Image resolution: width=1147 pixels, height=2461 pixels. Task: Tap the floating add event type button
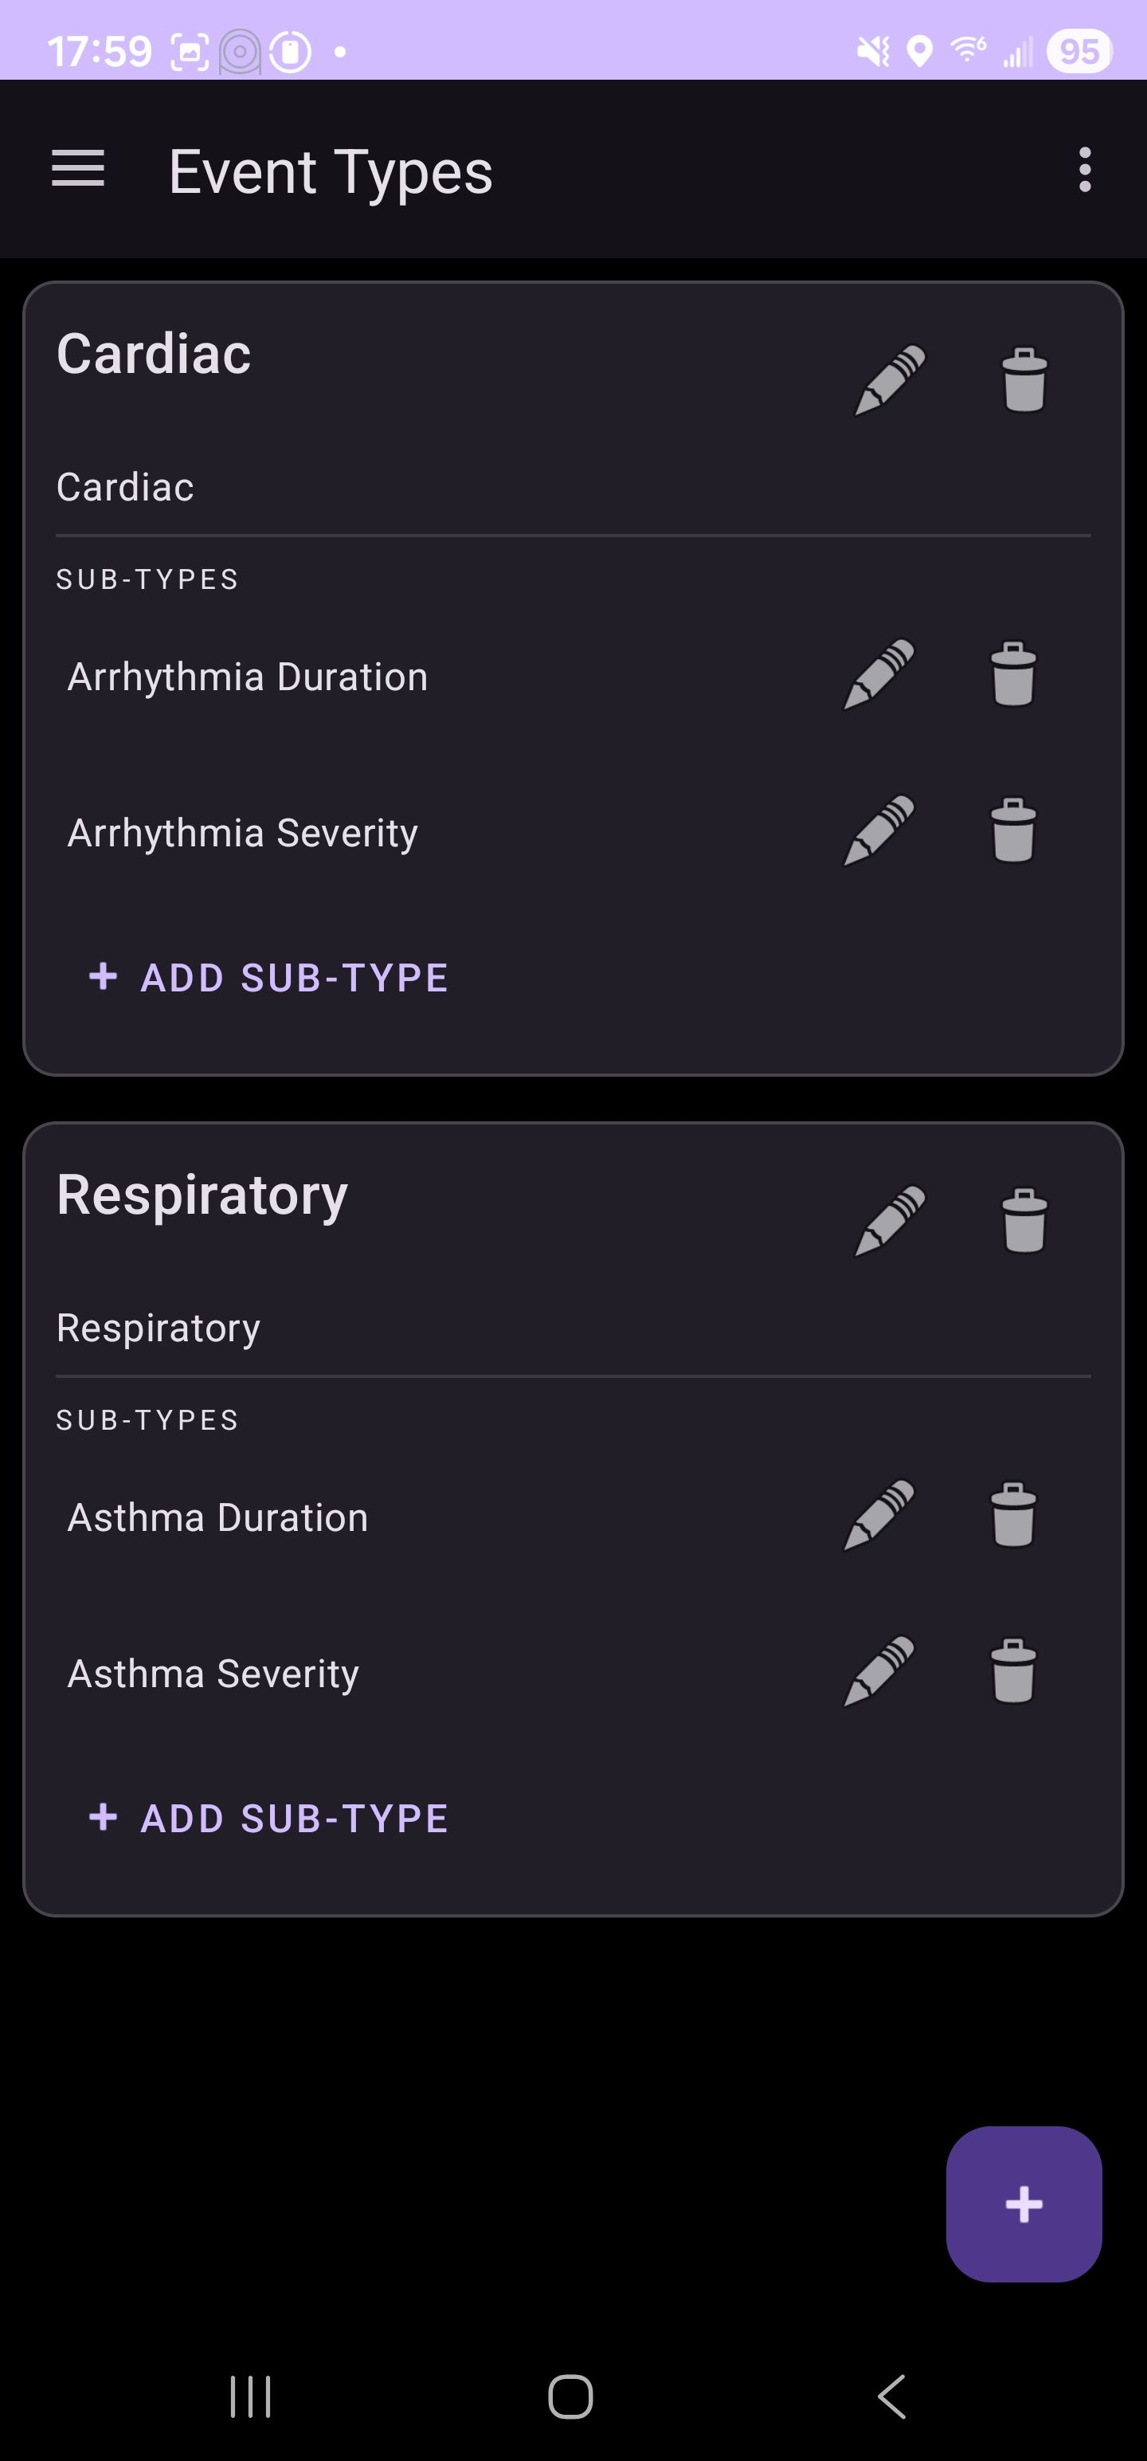[1023, 2204]
